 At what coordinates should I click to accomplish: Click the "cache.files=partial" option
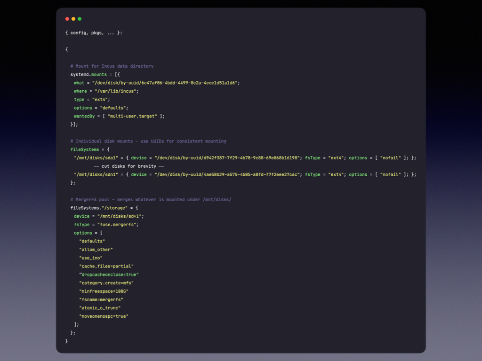coord(106,266)
